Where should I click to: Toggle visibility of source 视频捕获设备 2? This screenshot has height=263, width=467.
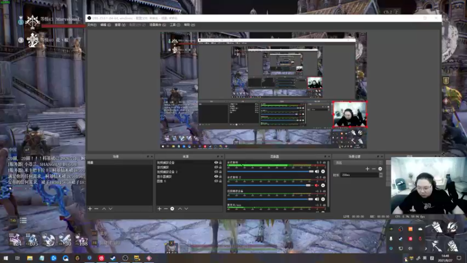pos(216,172)
